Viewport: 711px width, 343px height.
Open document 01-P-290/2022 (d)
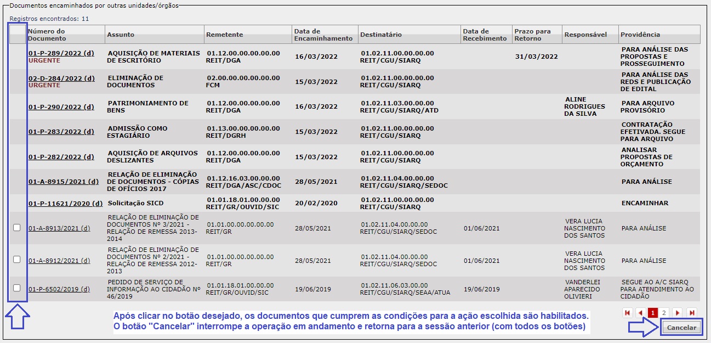point(61,106)
